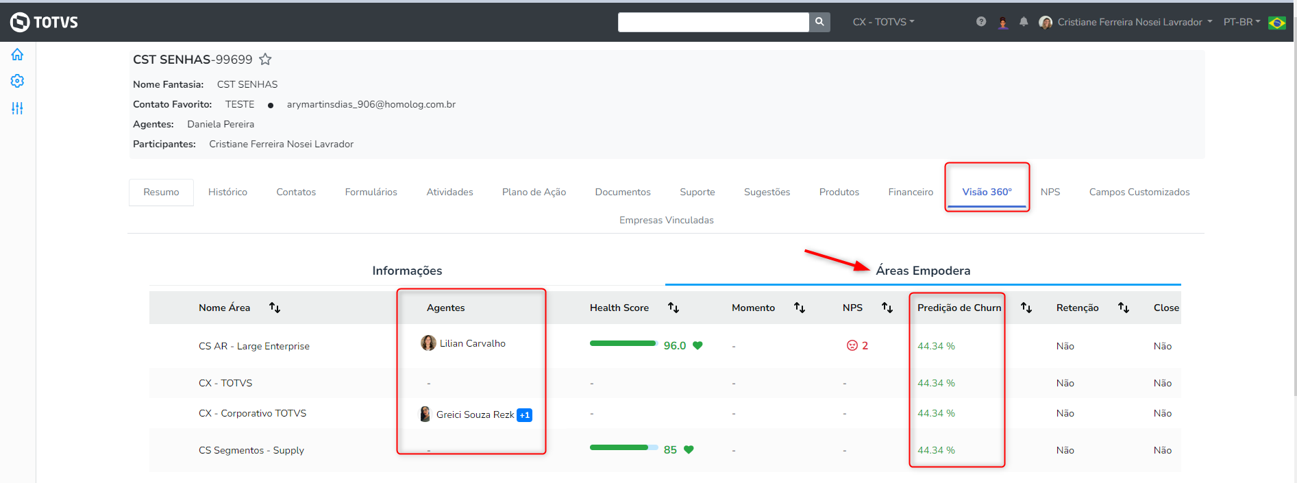Click the green heart next to 96.0

coord(697,345)
